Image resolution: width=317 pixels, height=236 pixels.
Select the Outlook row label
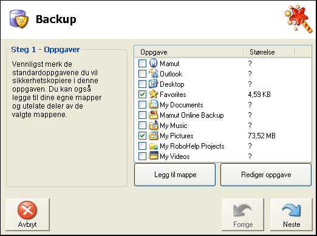[171, 74]
